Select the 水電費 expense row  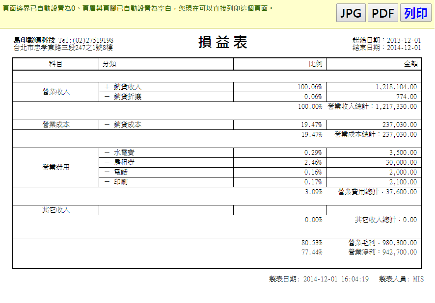click(124, 153)
